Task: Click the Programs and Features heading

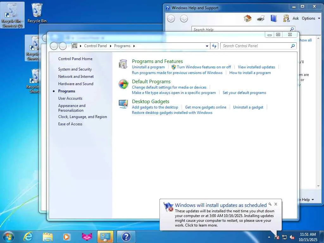Action: pyautogui.click(x=157, y=61)
